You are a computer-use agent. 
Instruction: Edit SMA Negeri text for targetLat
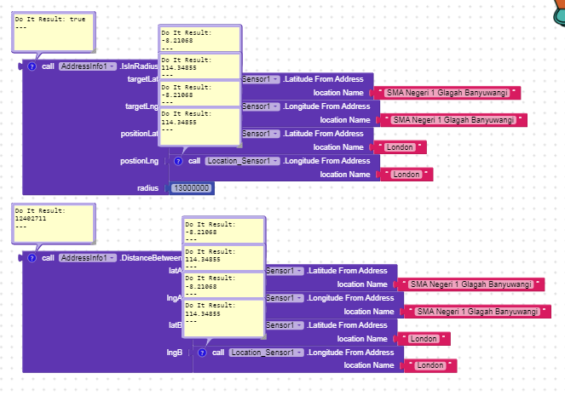(447, 93)
